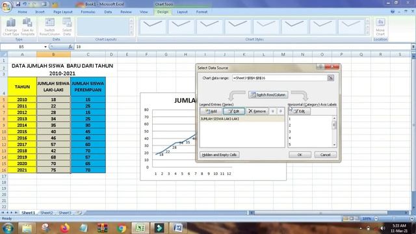This screenshot has height=234, width=416.
Task: Click Cancel in Select Data Source
Action: point(325,155)
